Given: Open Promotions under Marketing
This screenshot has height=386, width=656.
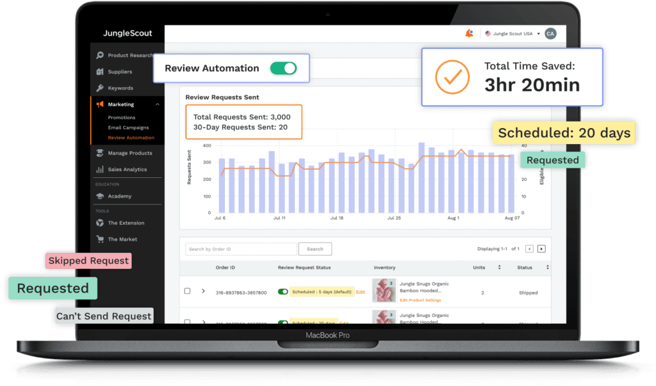Looking at the screenshot, I should (x=122, y=118).
